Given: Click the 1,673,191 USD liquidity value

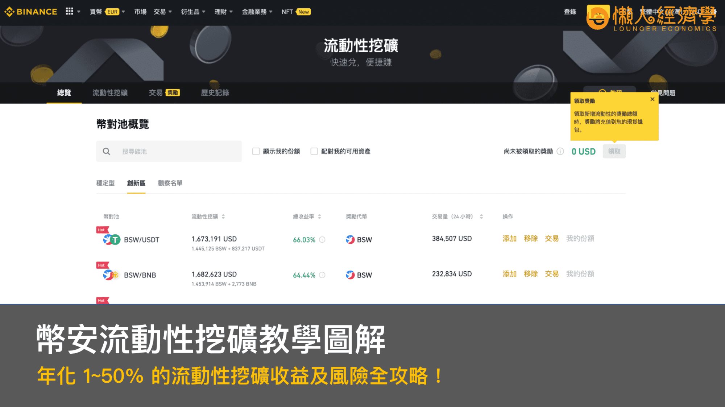Looking at the screenshot, I should pyautogui.click(x=214, y=239).
